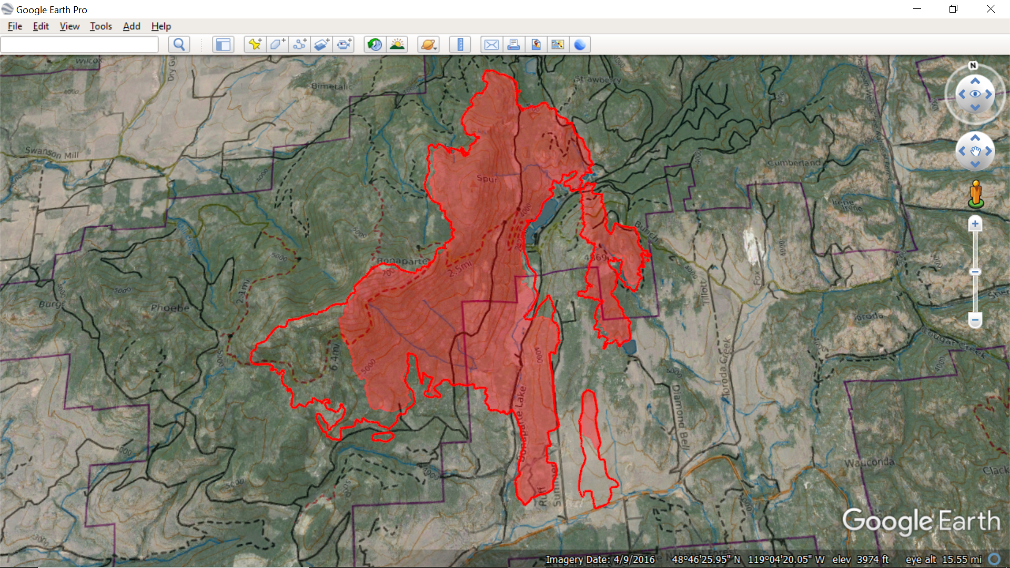Open the planet switcher dropdown
Viewport: 1010px width, 568px height.
coord(429,45)
